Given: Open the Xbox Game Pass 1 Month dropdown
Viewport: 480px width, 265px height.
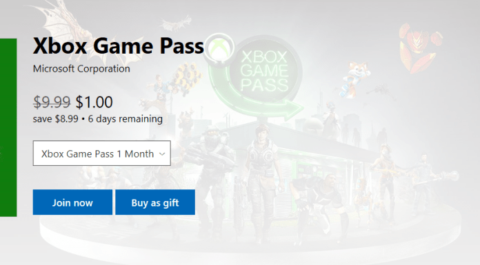Looking at the screenshot, I should pos(101,153).
